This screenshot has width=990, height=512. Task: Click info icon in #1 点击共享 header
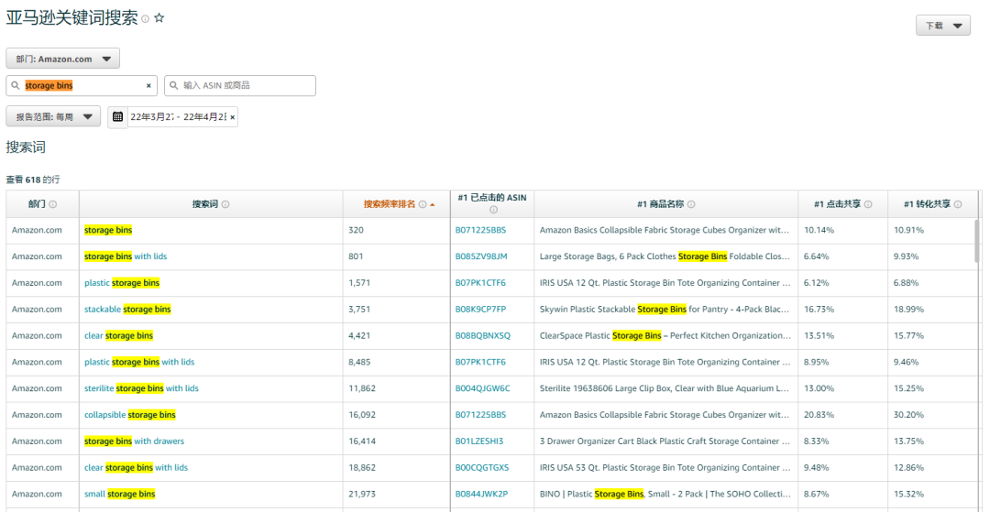click(x=868, y=204)
